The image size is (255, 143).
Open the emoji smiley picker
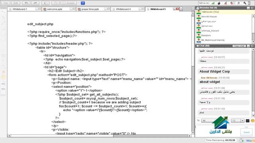pyautogui.click(x=253, y=121)
